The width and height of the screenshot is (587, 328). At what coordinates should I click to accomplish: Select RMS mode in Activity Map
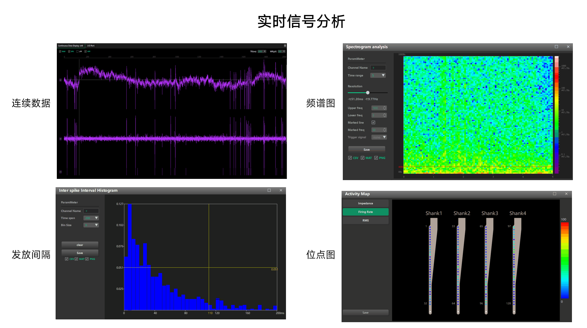point(365,221)
